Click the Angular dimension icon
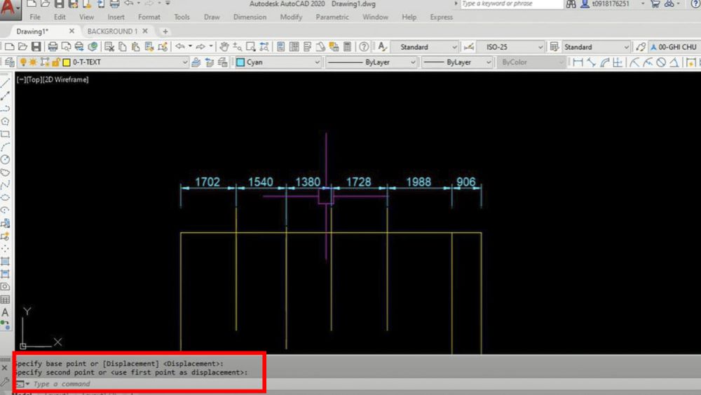701x395 pixels. (x=674, y=62)
